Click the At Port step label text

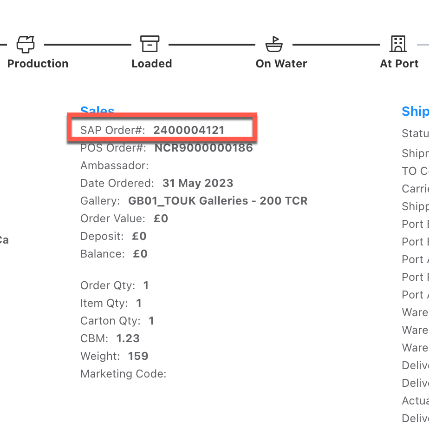399,64
